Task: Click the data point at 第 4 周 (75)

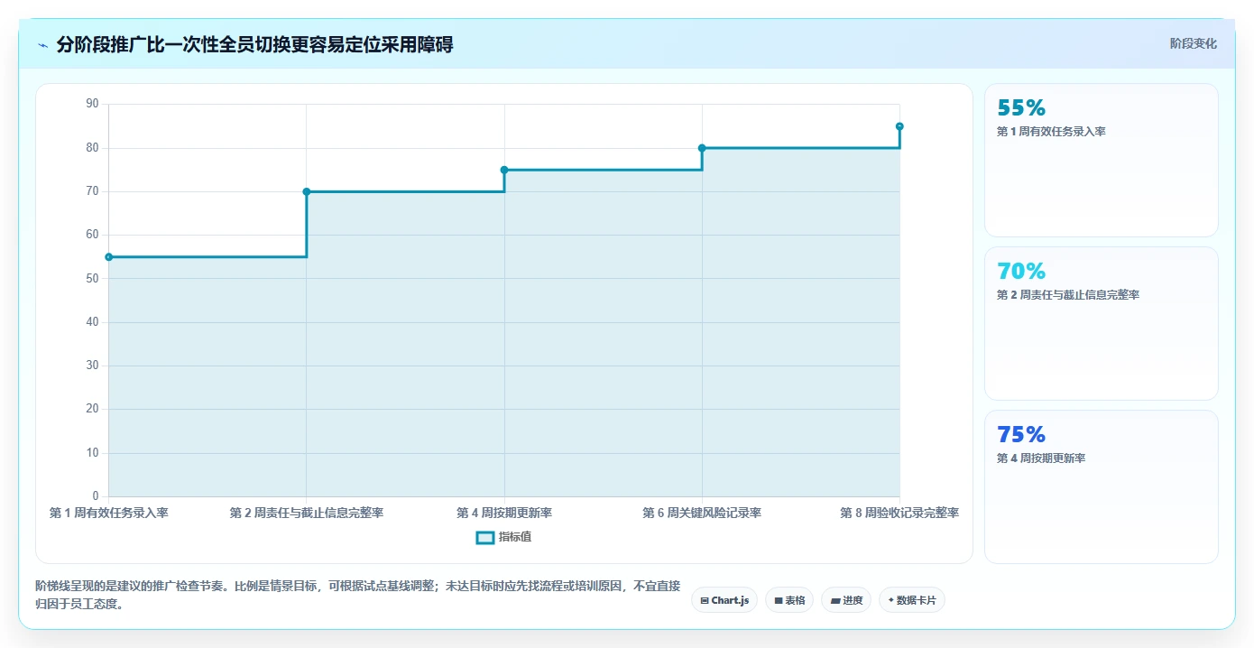Action: click(504, 170)
